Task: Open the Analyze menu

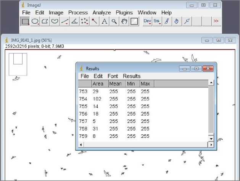Action: [x=101, y=13]
